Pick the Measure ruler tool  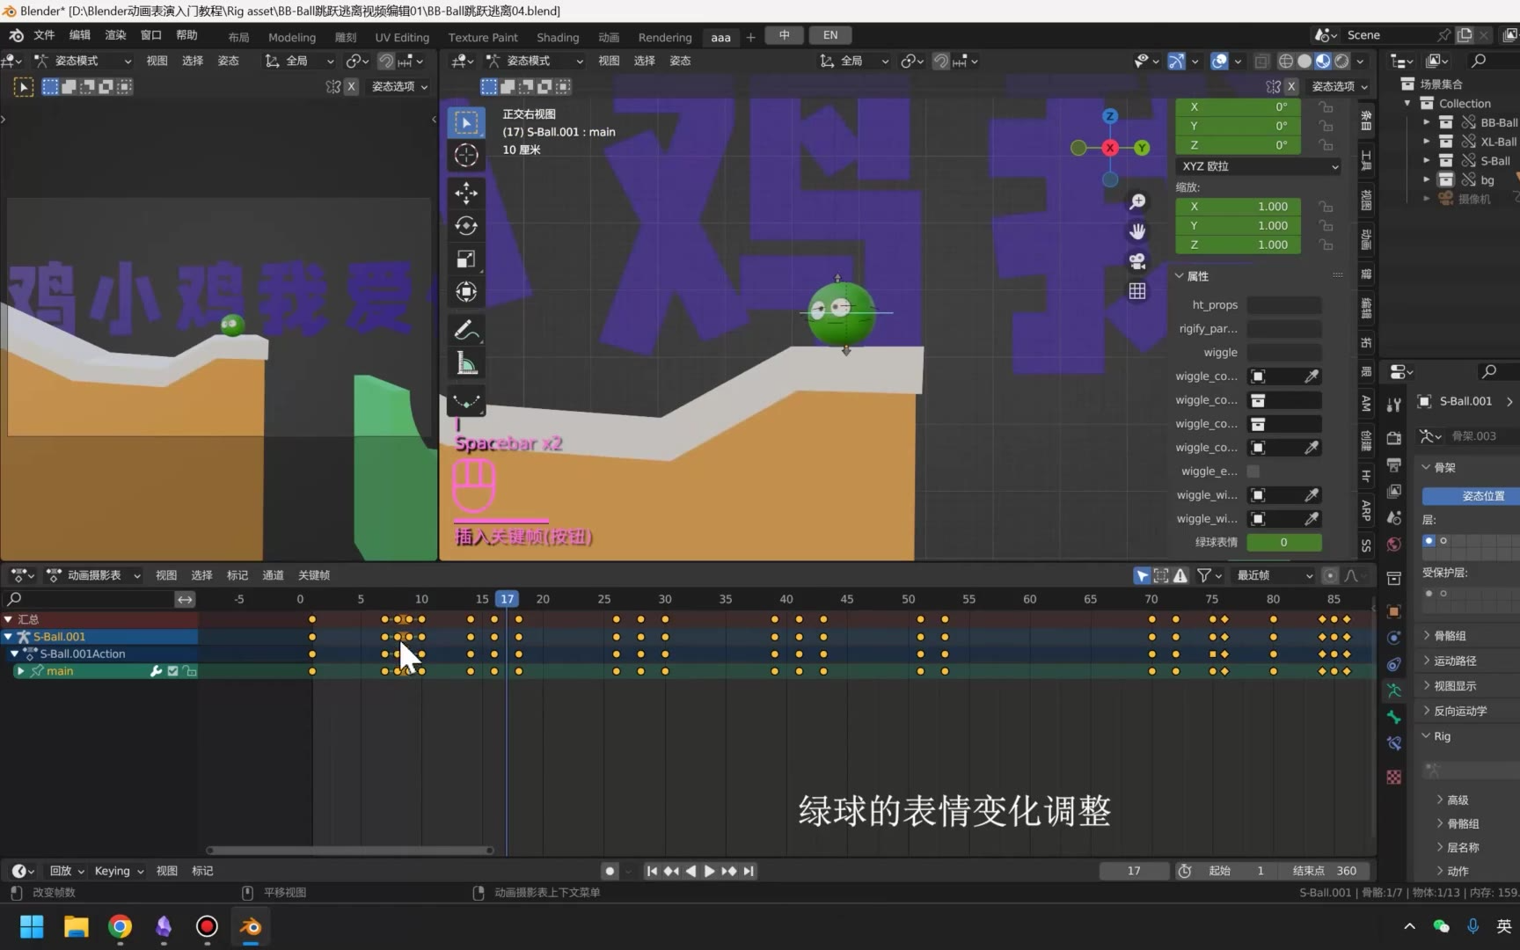(x=466, y=362)
